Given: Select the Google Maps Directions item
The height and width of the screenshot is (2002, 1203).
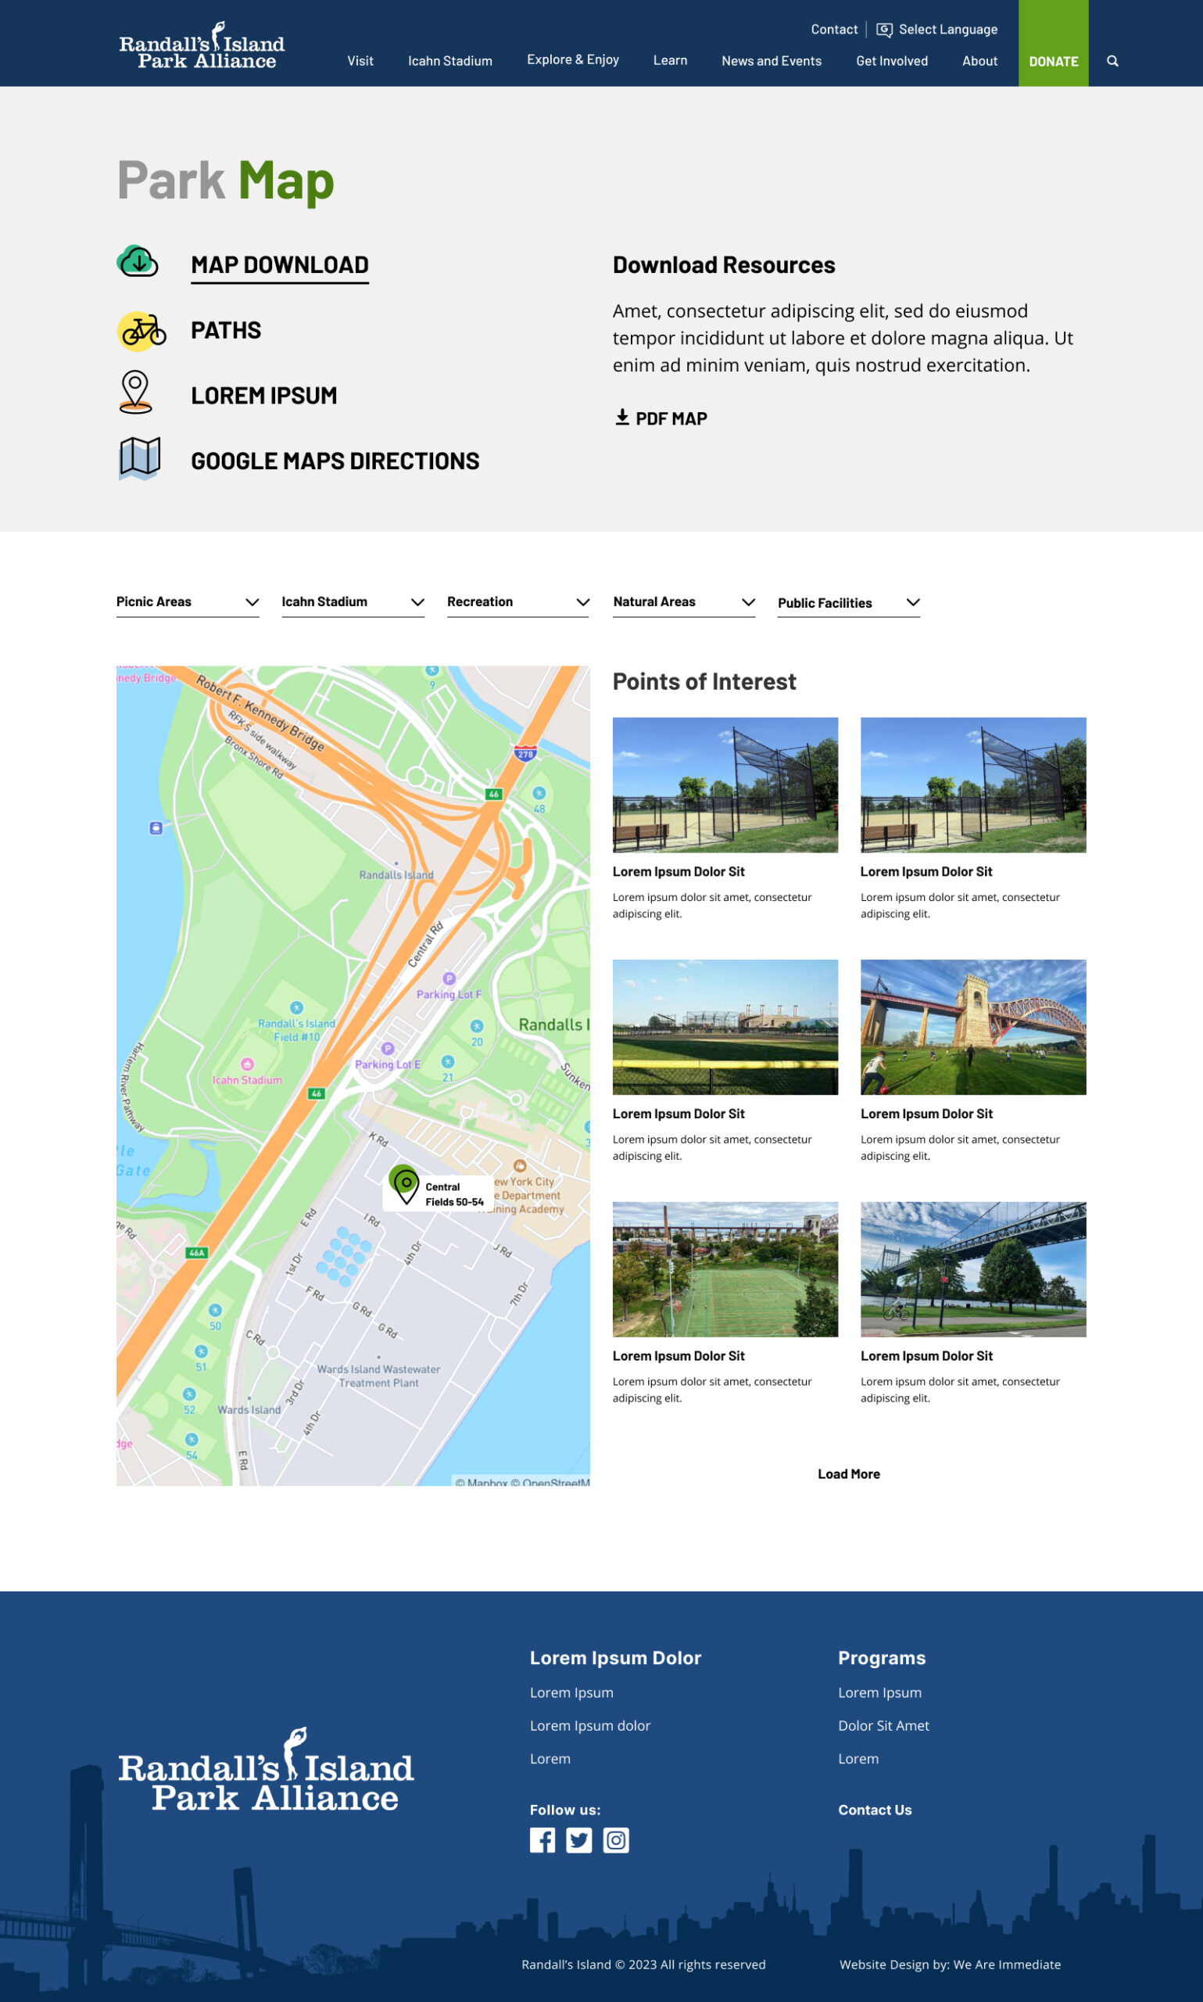Looking at the screenshot, I should (x=335, y=461).
